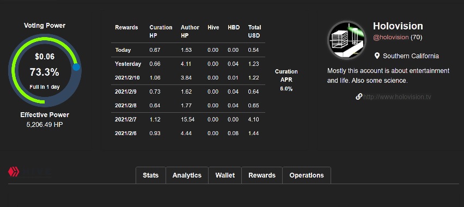Select the Yesterday rewards row
The width and height of the screenshot is (464, 207).
point(188,64)
